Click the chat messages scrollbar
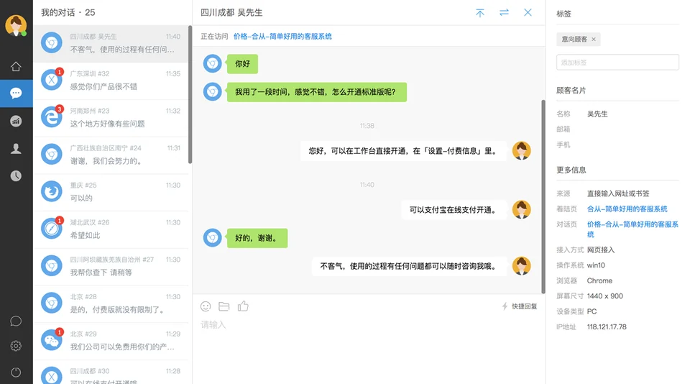This screenshot has width=690, height=384. pyautogui.click(x=543, y=196)
